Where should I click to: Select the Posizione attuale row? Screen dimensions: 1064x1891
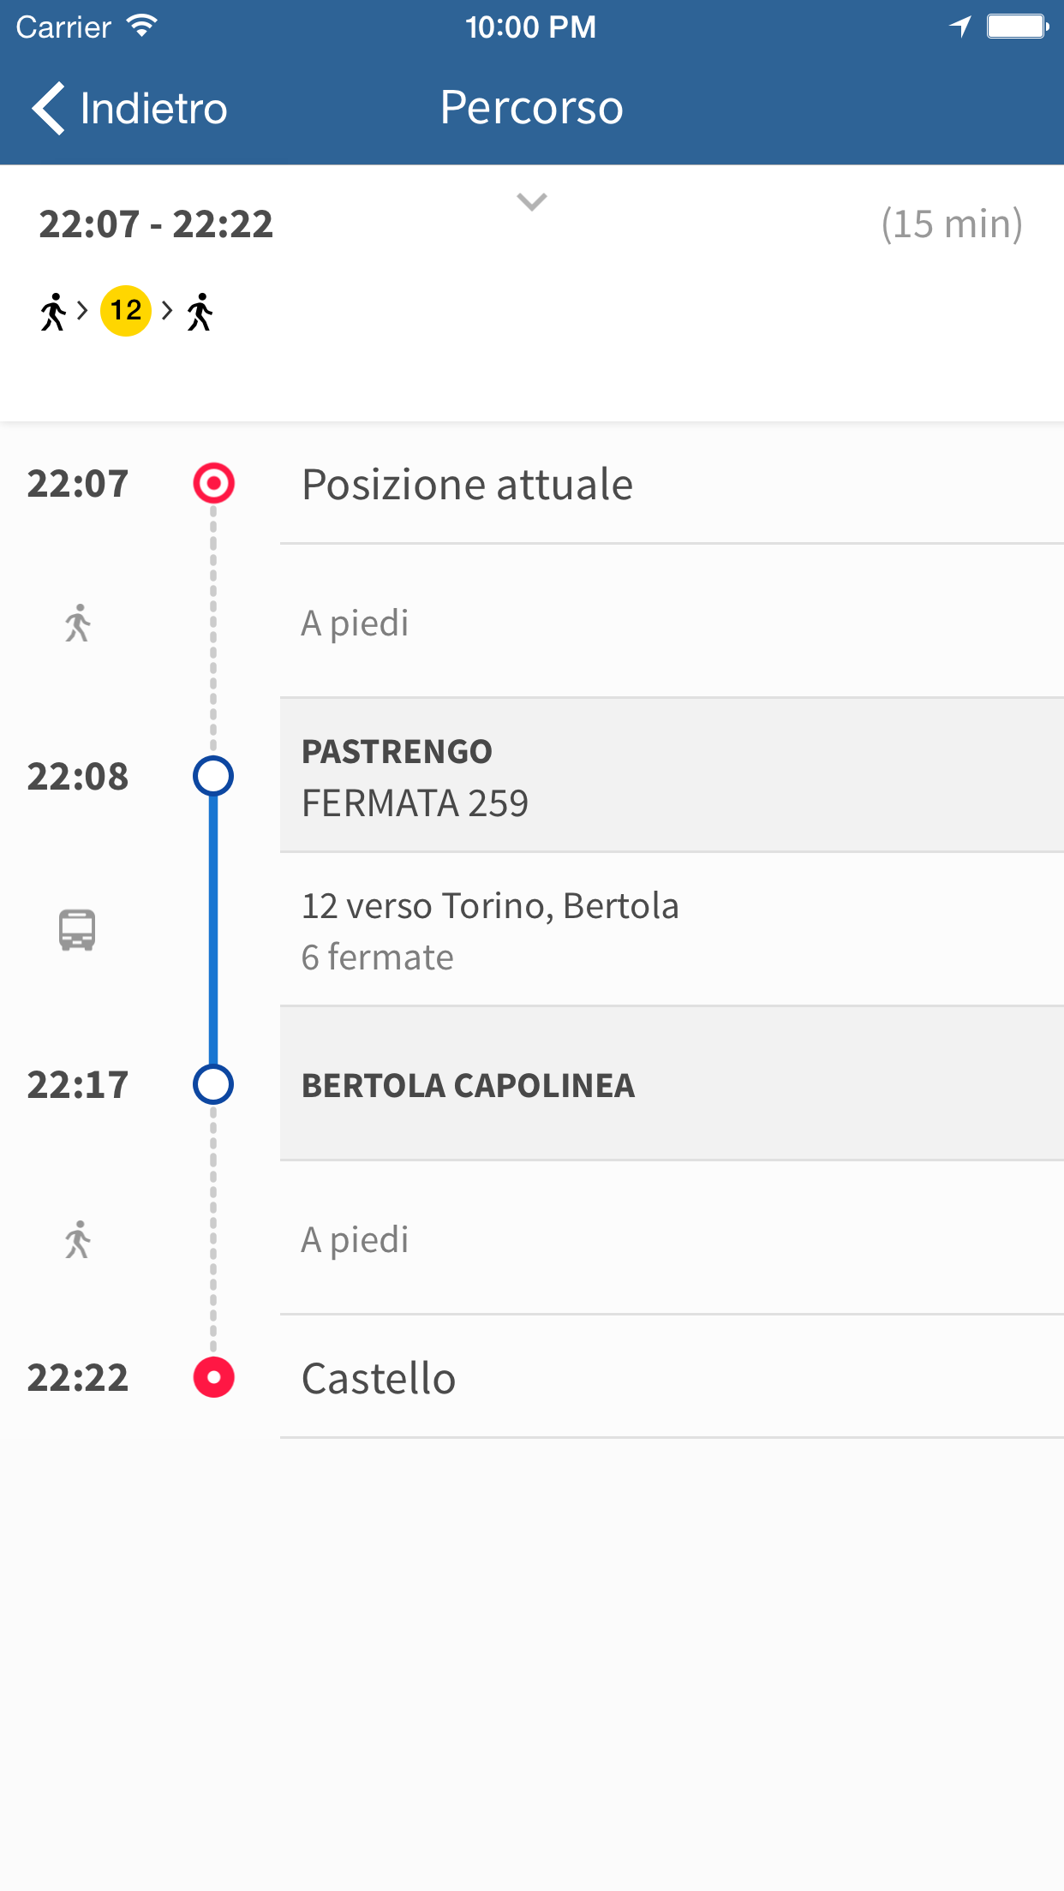point(672,485)
